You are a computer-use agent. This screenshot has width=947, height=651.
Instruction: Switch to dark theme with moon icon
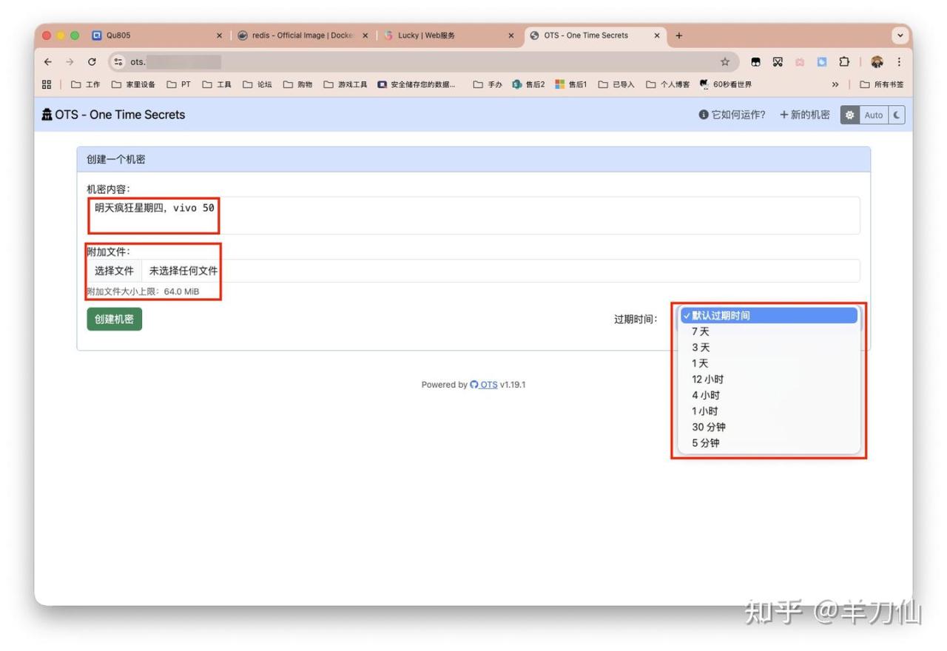[x=897, y=115]
